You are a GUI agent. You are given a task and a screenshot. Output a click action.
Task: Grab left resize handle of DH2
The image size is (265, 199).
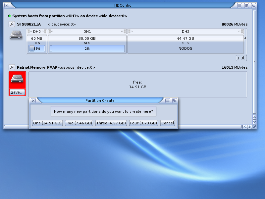click(x=129, y=32)
